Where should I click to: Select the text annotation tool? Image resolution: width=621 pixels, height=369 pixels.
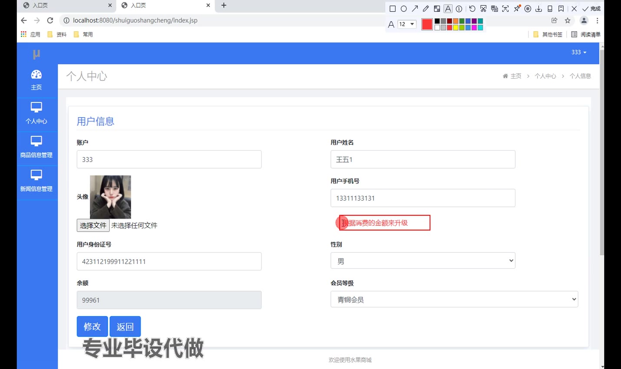448,9
